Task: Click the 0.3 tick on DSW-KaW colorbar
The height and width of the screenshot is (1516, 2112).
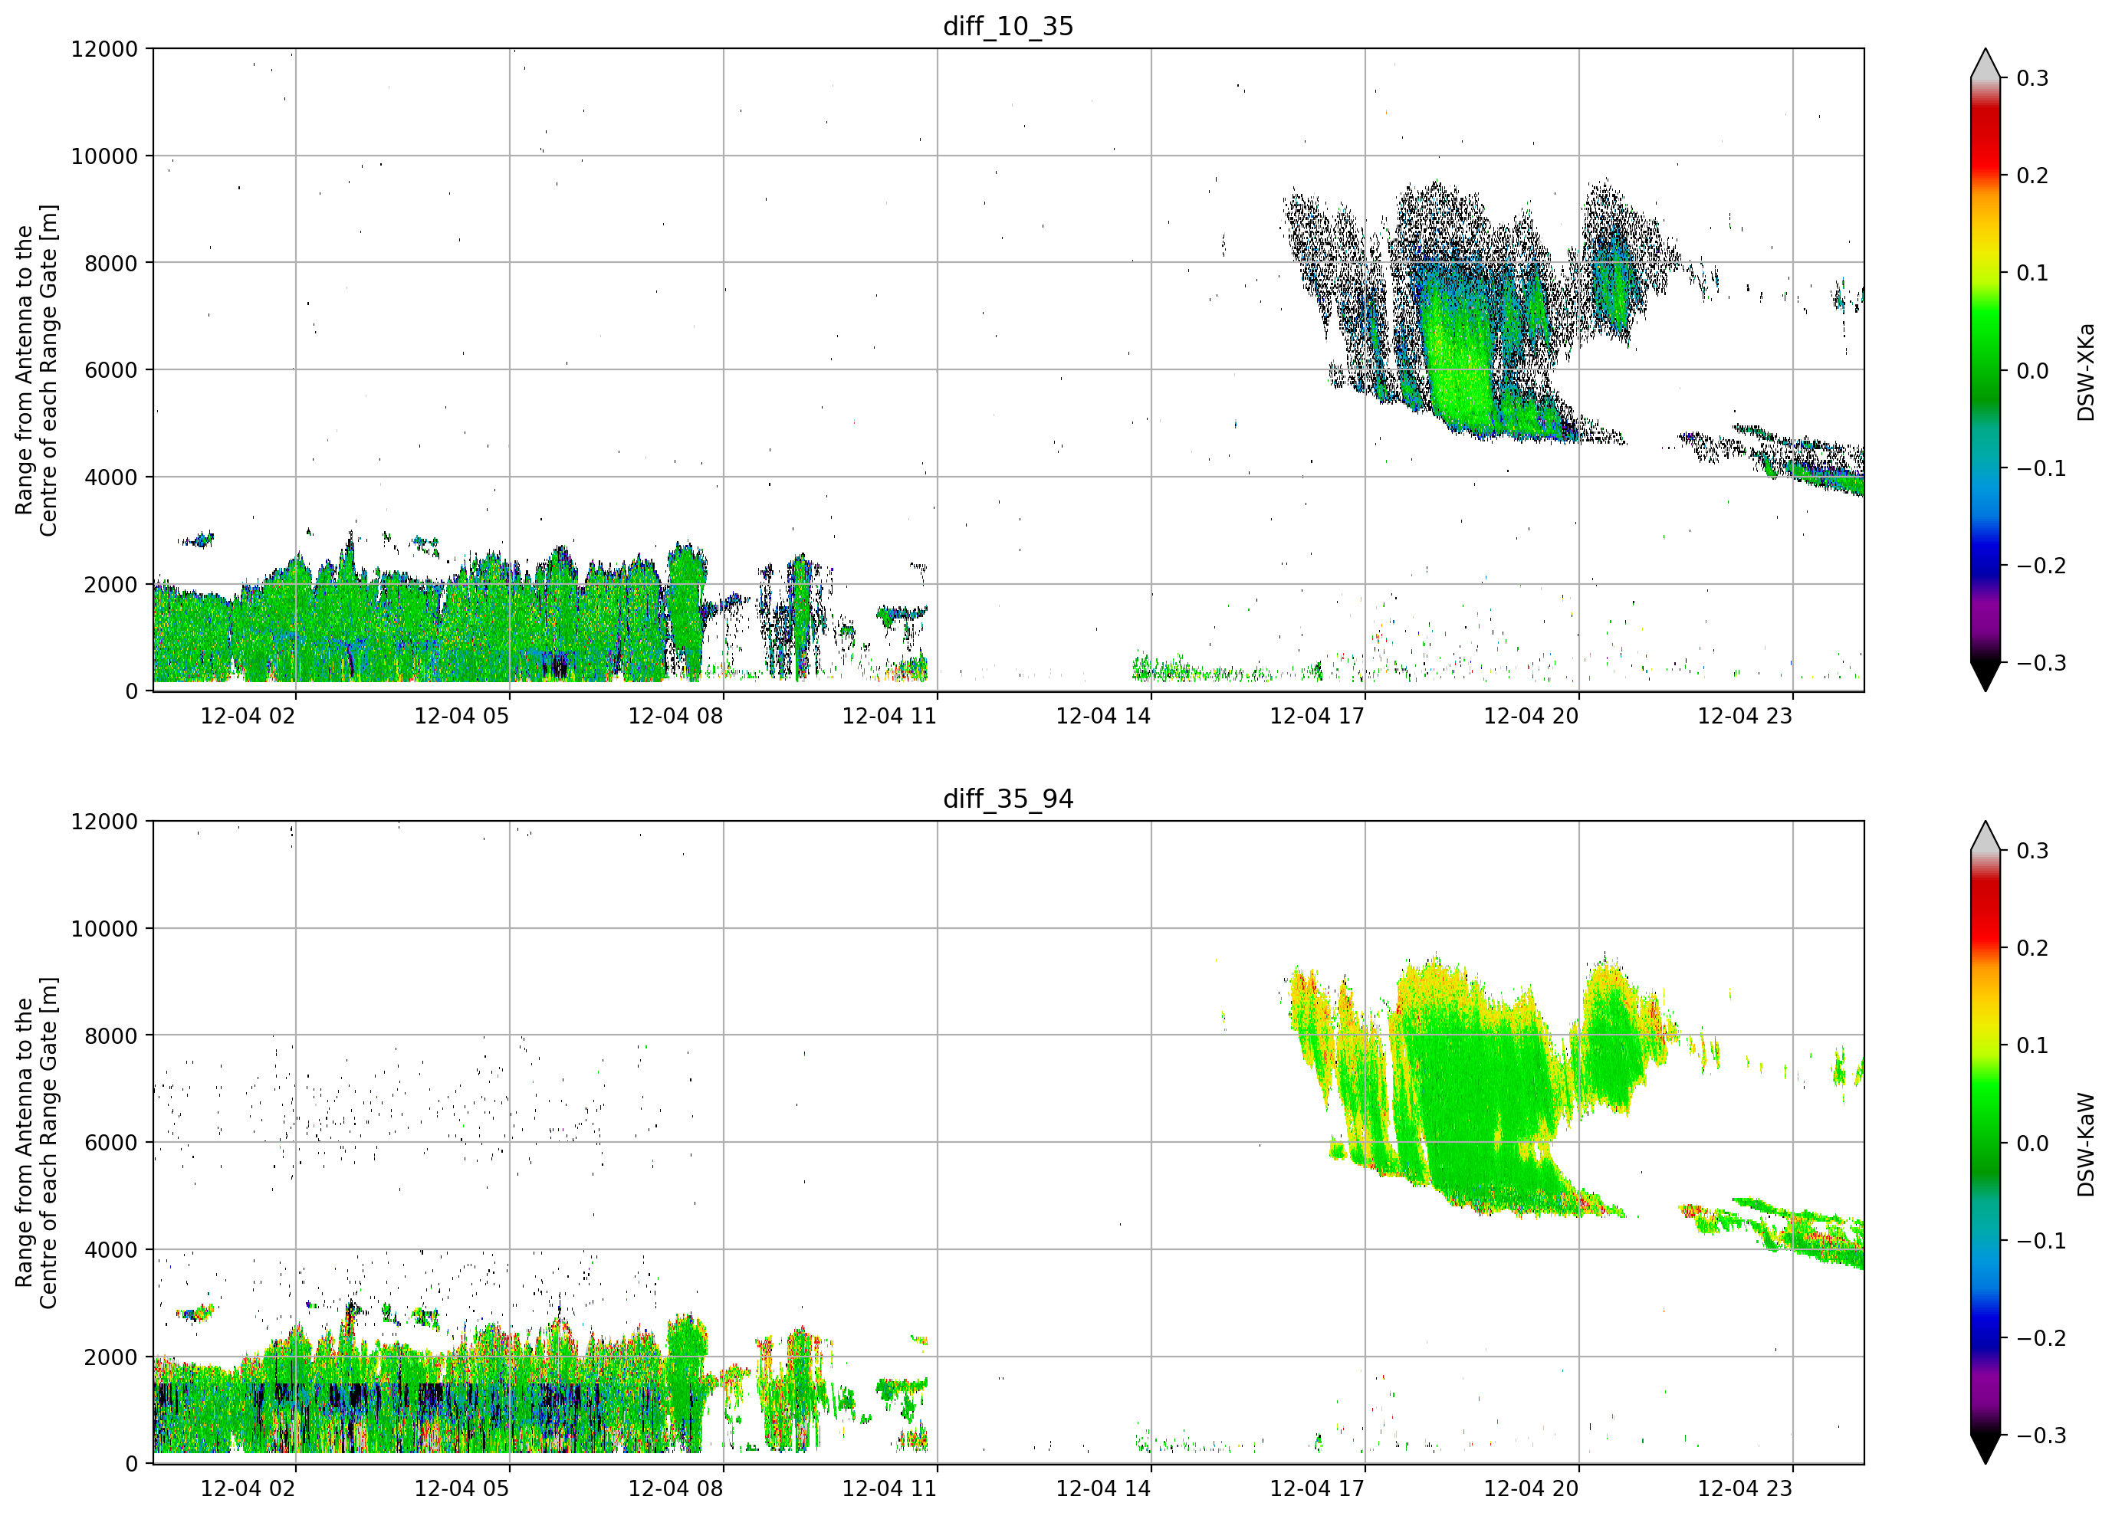Action: 2033,851
